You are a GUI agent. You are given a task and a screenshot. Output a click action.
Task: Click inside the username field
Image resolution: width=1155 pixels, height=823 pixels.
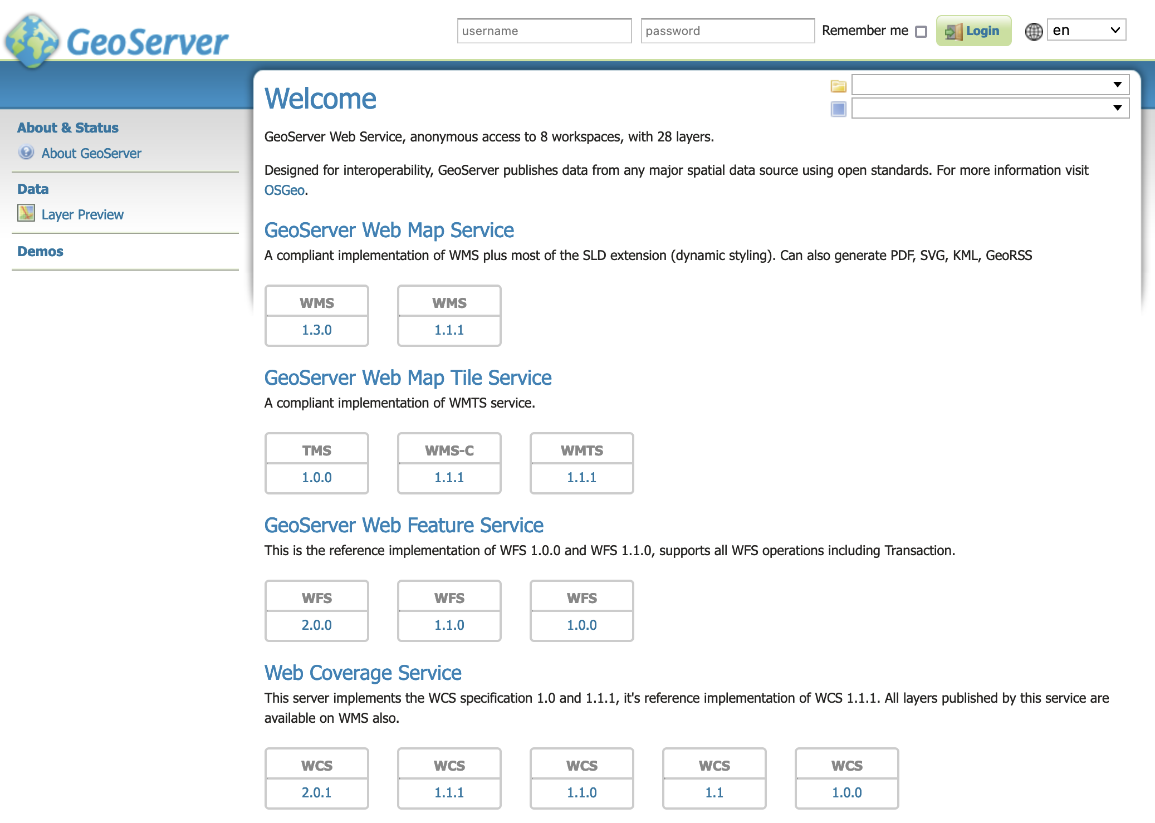point(544,31)
